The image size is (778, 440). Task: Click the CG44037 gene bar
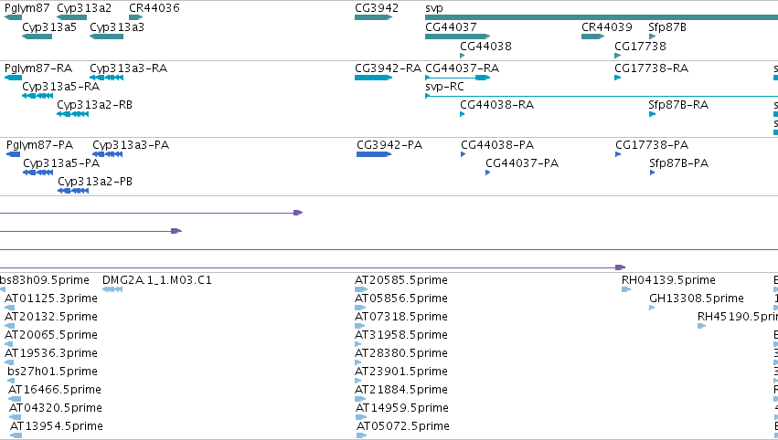point(457,37)
